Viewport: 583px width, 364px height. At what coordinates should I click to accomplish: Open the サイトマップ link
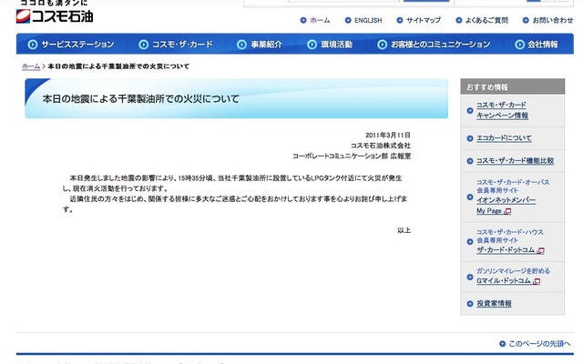click(x=424, y=20)
